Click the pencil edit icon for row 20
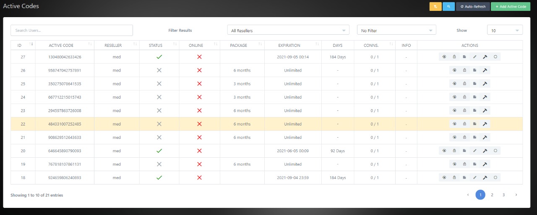This screenshot has width=537, height=215. [475, 151]
